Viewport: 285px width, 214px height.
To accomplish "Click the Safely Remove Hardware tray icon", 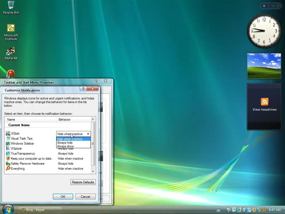I will coord(259,210).
